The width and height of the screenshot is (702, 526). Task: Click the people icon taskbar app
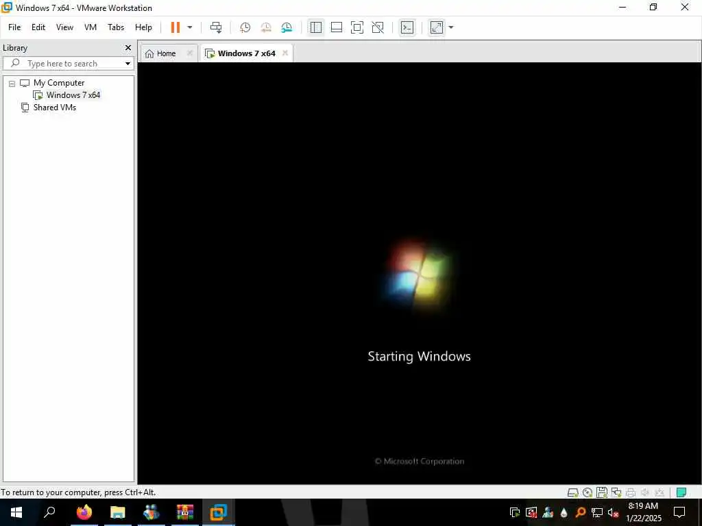[152, 512]
